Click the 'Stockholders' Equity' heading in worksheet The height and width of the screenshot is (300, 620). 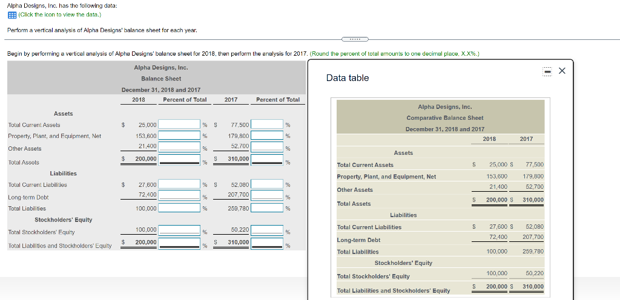[63, 220]
